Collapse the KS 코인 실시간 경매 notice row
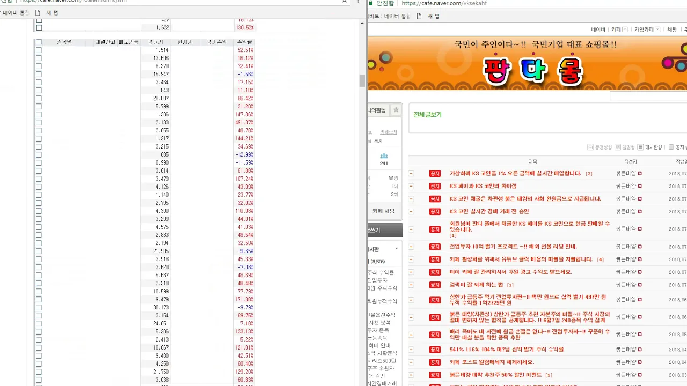The image size is (687, 386). tap(411, 211)
